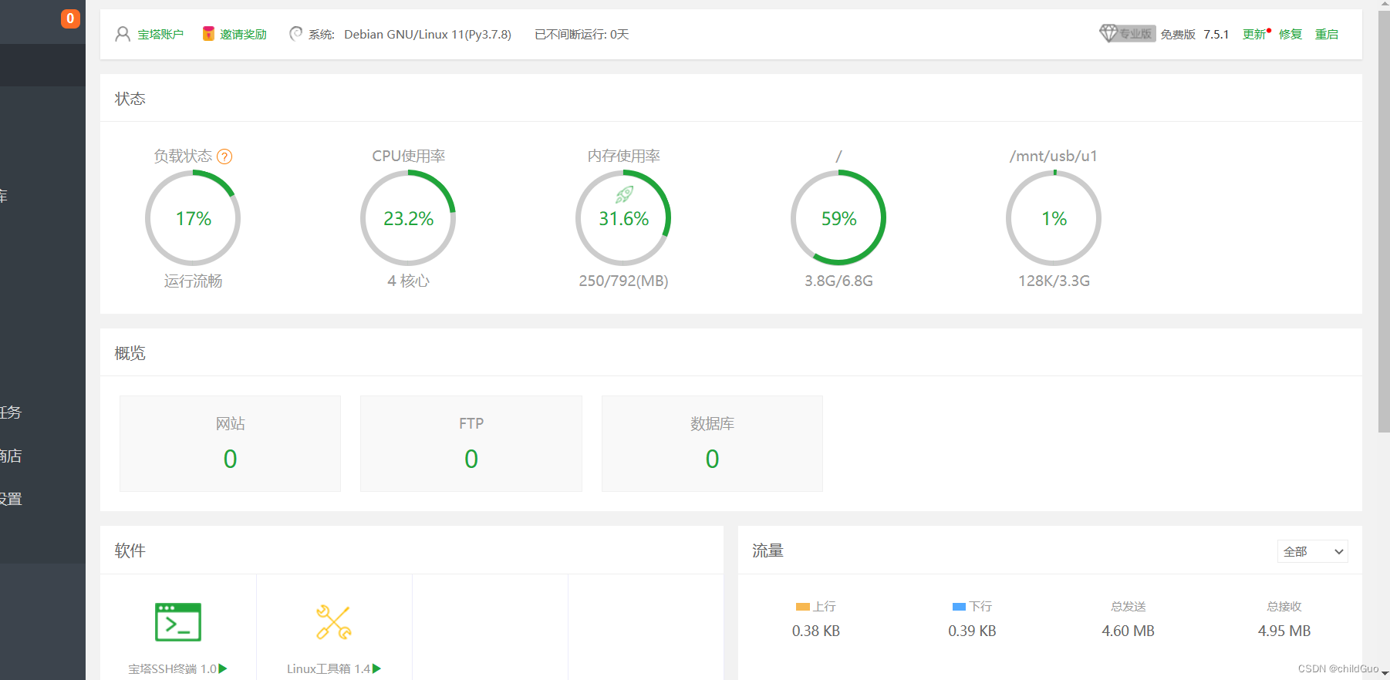Click the play arrow next to 宝塔SSH终端 1.0
This screenshot has width=1390, height=680.
point(223,668)
